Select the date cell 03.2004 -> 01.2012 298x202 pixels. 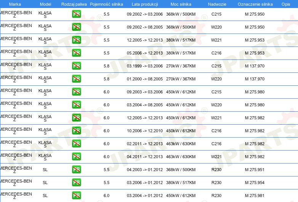pos(145,196)
